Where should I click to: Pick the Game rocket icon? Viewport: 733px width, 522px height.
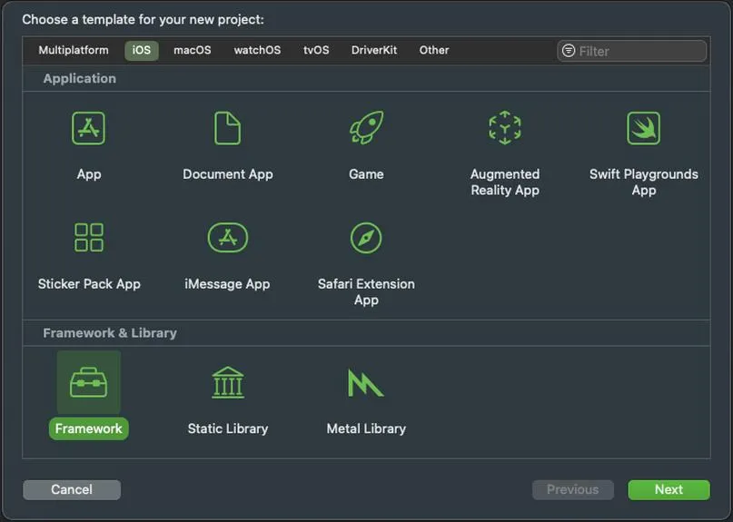[x=367, y=128]
